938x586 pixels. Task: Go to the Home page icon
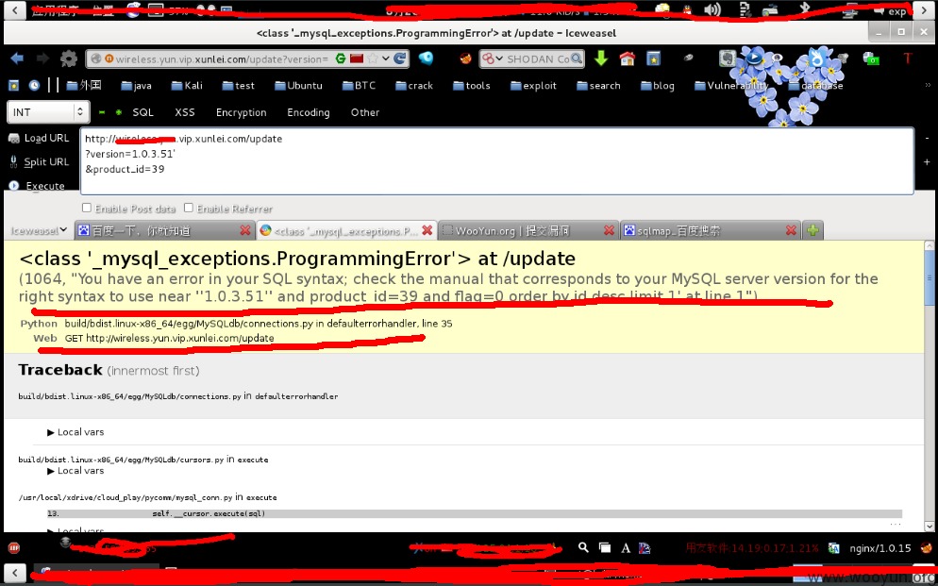tap(627, 58)
